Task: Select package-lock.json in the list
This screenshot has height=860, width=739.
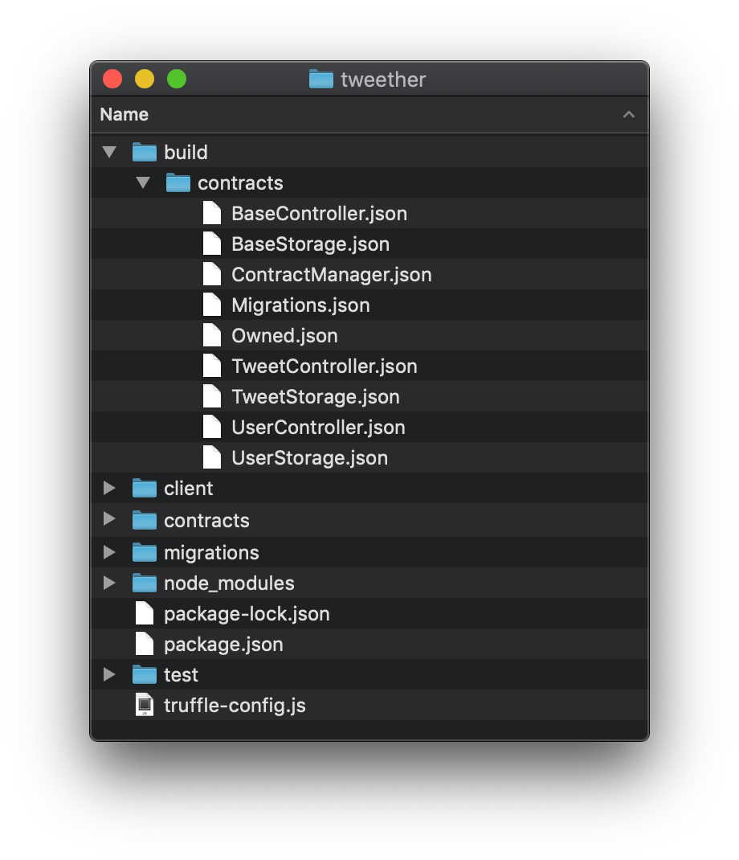Action: pos(247,614)
